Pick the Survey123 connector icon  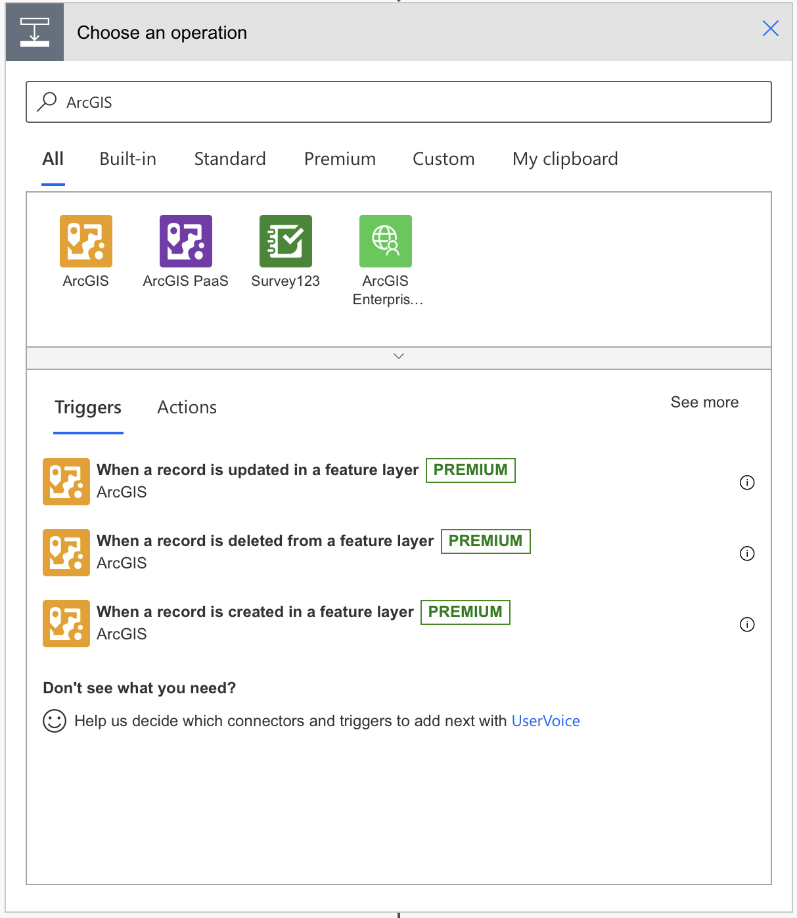point(286,241)
